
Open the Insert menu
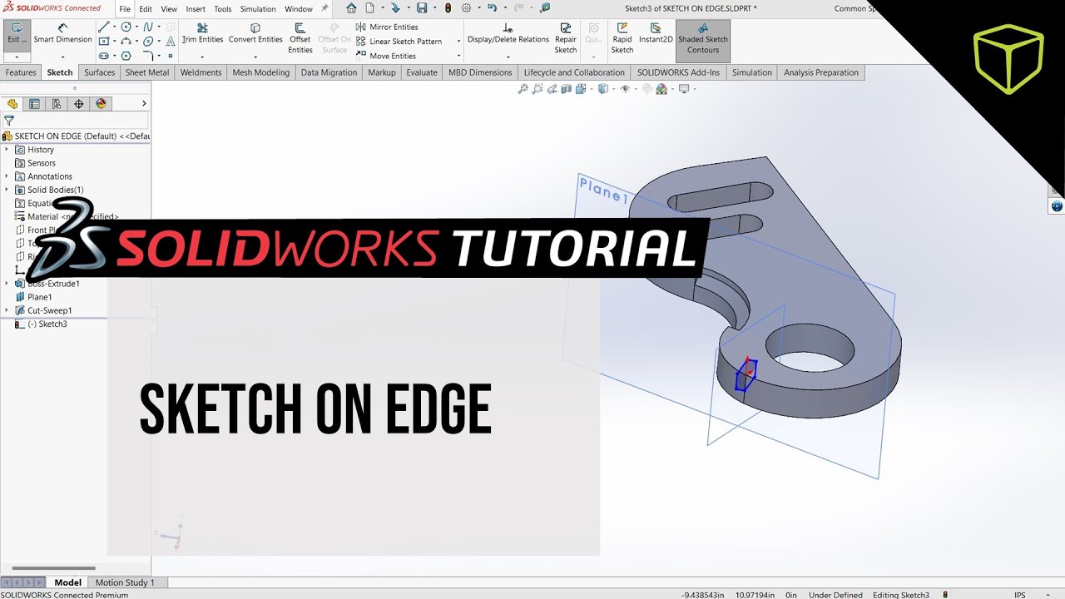tap(196, 9)
